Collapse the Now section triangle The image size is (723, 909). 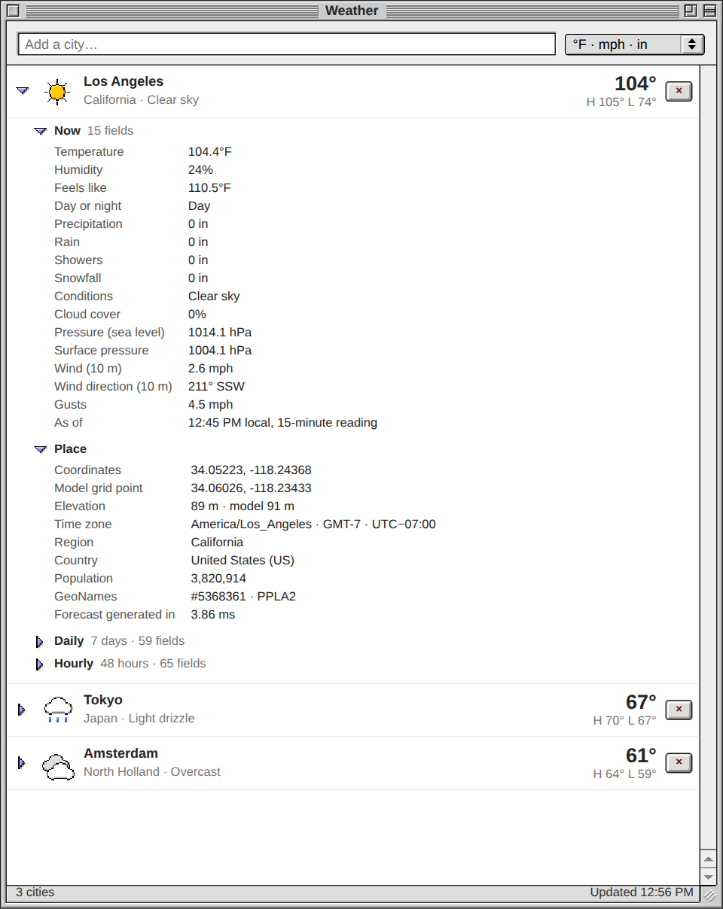41,131
